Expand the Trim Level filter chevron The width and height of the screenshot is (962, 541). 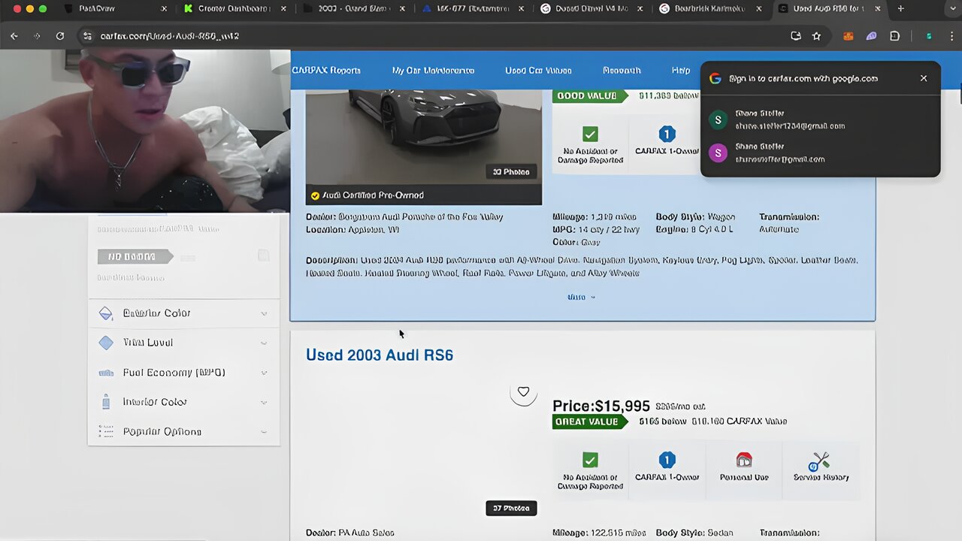click(264, 343)
